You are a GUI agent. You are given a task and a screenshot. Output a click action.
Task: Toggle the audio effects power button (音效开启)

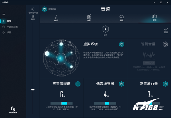[x=44, y=9]
